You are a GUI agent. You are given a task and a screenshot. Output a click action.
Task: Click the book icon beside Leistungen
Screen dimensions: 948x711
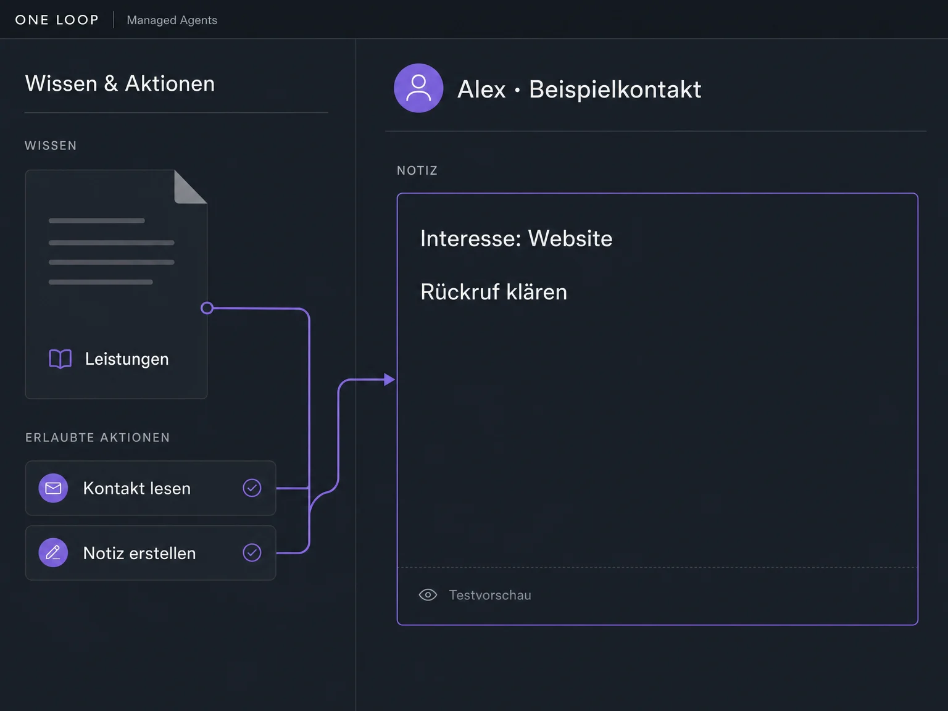click(x=60, y=359)
